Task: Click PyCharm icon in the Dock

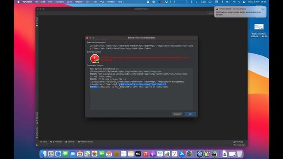Action: (x=214, y=154)
